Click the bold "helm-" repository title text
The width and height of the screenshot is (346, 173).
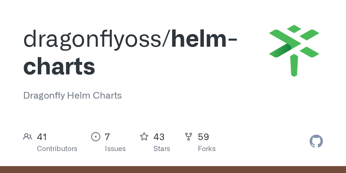tap(204, 40)
